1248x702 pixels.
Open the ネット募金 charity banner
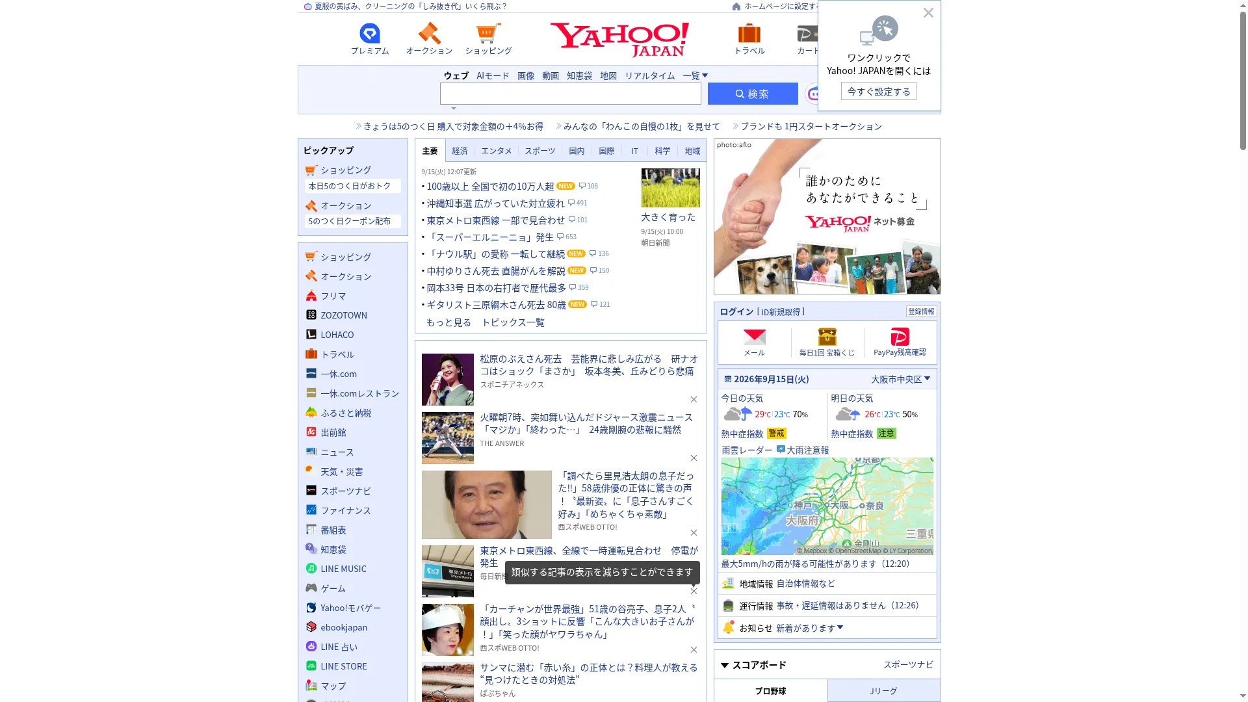click(x=827, y=216)
